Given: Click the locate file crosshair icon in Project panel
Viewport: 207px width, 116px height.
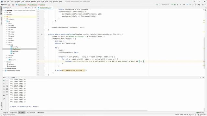Looking at the screenshot, I should (x=26, y=8).
